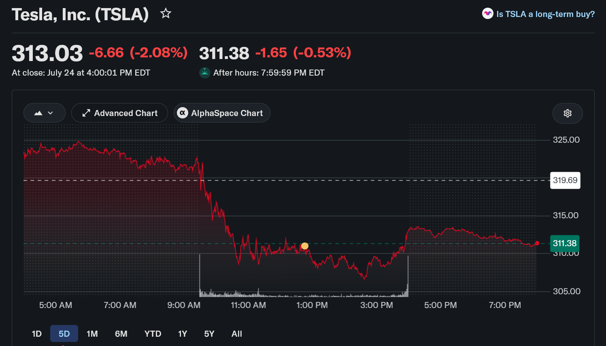Click the -6.66 (-2.08%) change value
Screen dimensions: 606x346
click(138, 53)
